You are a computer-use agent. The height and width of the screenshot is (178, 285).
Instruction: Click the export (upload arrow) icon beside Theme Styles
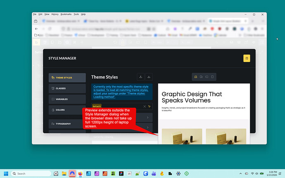[141, 77]
